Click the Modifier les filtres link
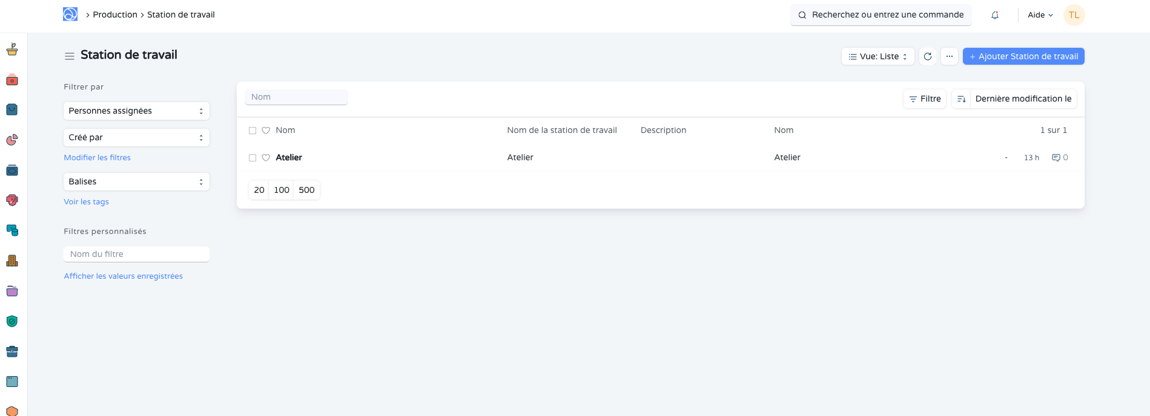This screenshot has width=1150, height=416. [x=97, y=158]
